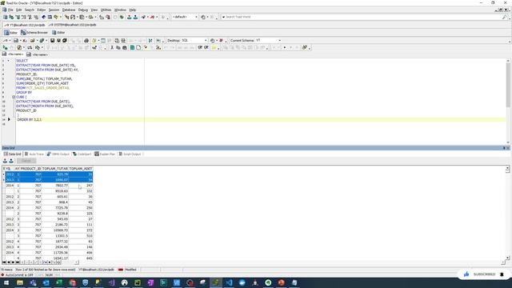
Task: Open the Windows Start menu
Action: pyautogui.click(x=6, y=282)
